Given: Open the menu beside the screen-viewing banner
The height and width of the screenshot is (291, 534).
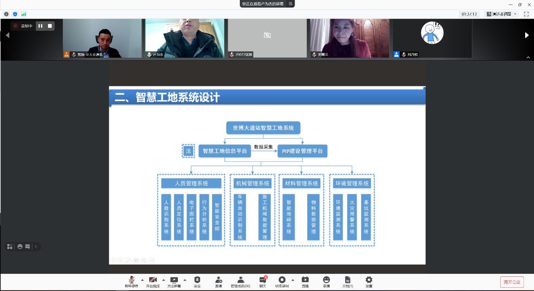Looking at the screenshot, I should 290,4.
